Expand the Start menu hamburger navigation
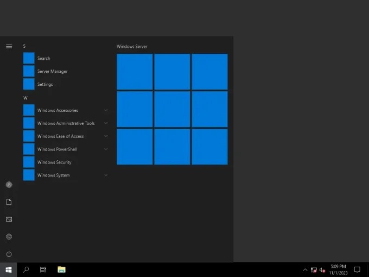Screen dimensions: 369x277 [x=9, y=46]
